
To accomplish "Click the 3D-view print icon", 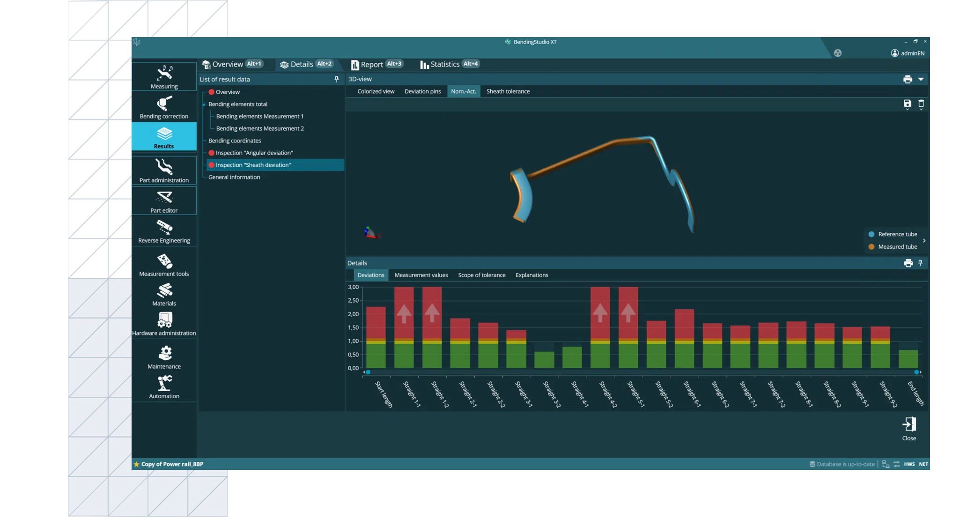I will point(907,79).
